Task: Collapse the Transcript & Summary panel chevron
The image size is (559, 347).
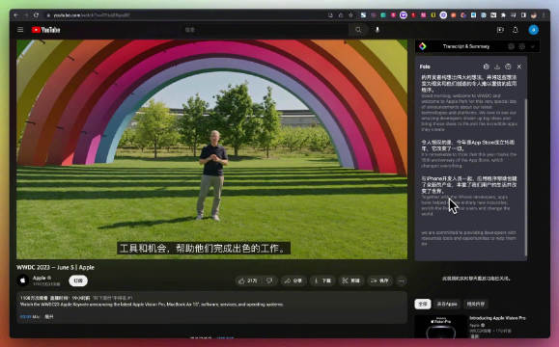Action: point(533,46)
